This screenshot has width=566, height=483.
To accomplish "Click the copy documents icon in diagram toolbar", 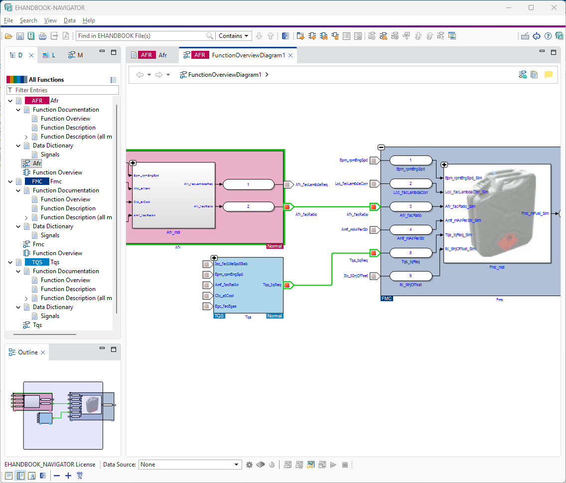I will [x=534, y=75].
